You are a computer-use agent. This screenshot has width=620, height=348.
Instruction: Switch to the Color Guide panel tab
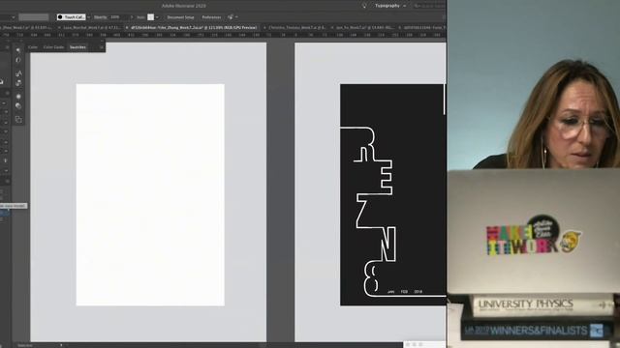pos(53,47)
